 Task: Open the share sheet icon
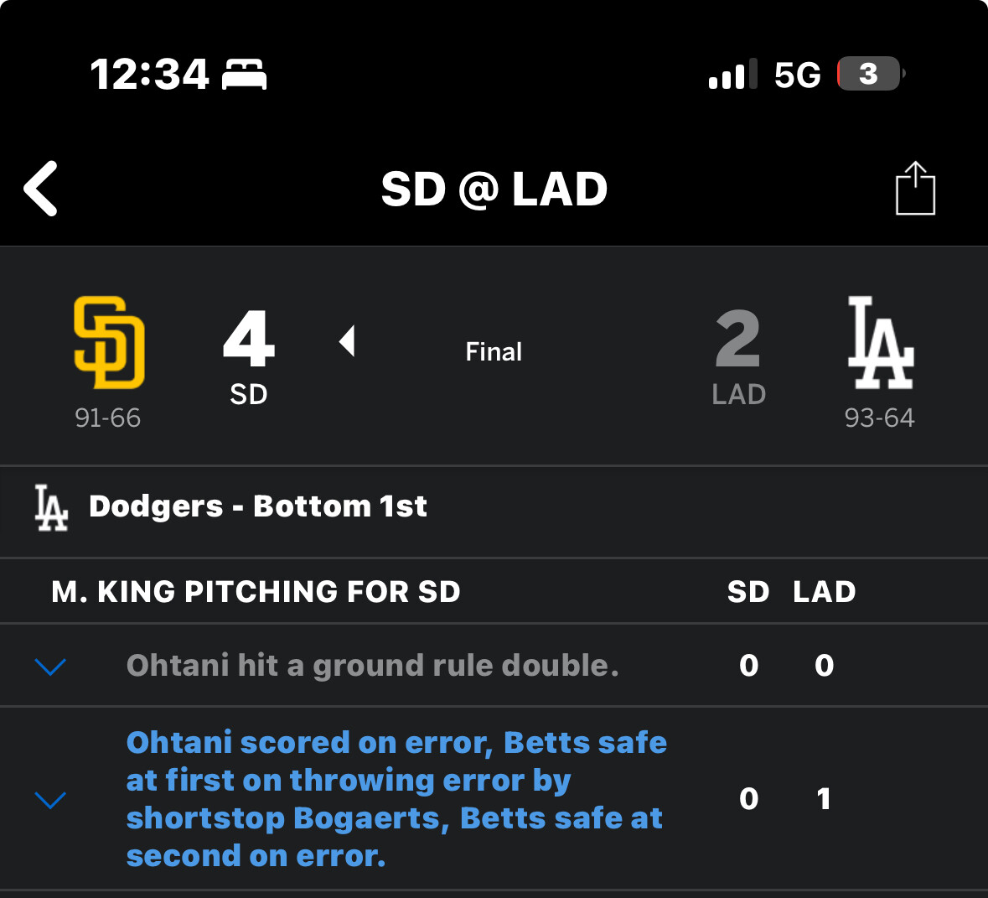pyautogui.click(x=915, y=189)
